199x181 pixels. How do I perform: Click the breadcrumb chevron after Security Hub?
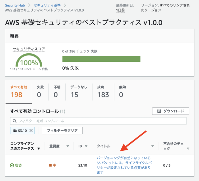(29, 5)
